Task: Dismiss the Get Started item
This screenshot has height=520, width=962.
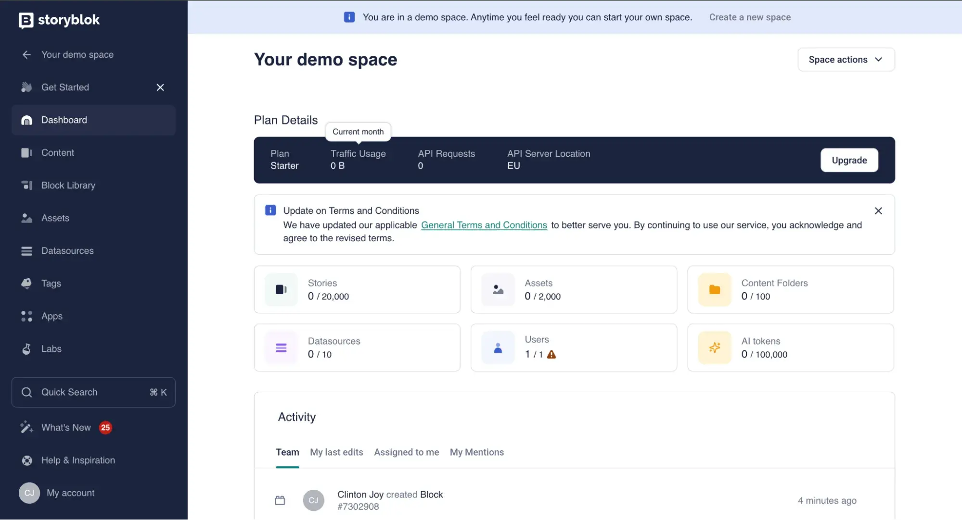Action: pos(160,87)
